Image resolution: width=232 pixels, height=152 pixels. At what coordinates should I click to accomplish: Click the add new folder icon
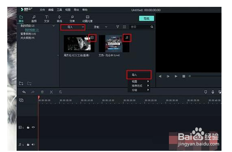pos(21,83)
